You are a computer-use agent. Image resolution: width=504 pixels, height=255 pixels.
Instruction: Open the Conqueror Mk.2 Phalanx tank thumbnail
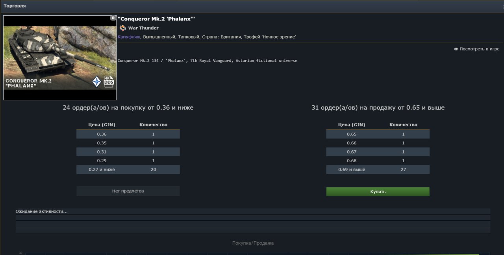point(60,58)
